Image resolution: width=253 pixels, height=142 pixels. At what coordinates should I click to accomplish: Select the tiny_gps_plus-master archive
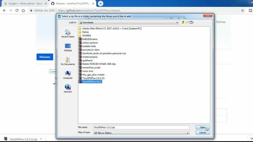click(x=92, y=75)
